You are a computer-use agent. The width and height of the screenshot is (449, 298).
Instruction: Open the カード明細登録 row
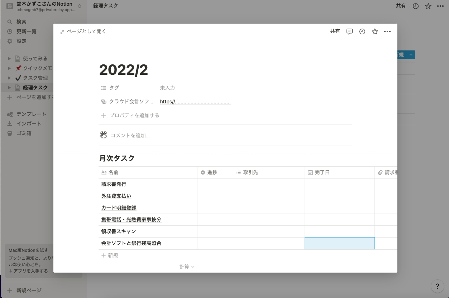coord(119,208)
